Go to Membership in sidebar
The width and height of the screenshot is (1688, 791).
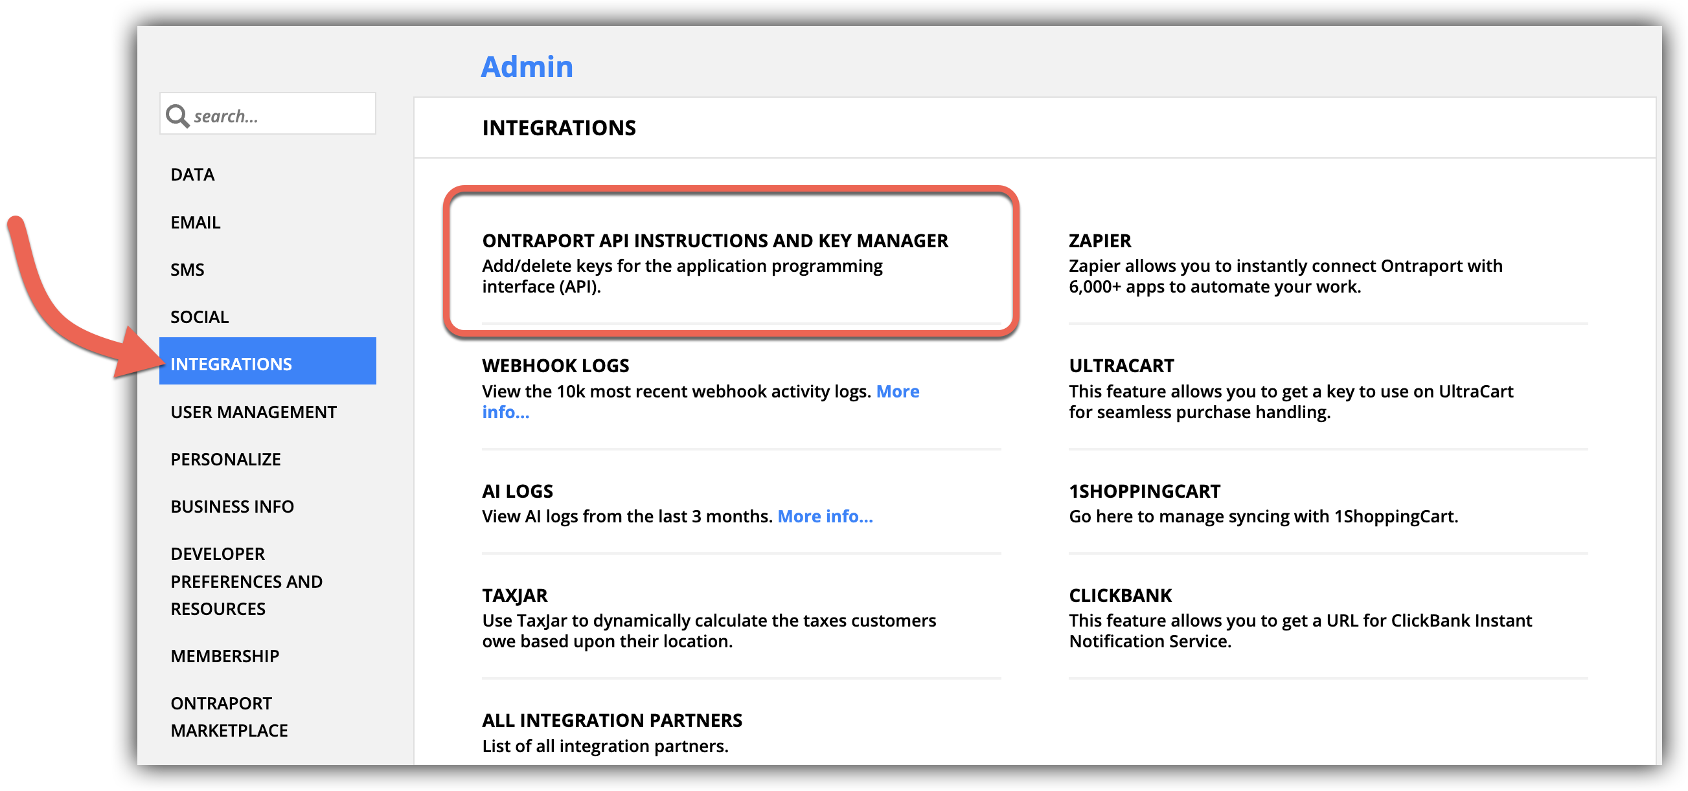click(x=225, y=656)
